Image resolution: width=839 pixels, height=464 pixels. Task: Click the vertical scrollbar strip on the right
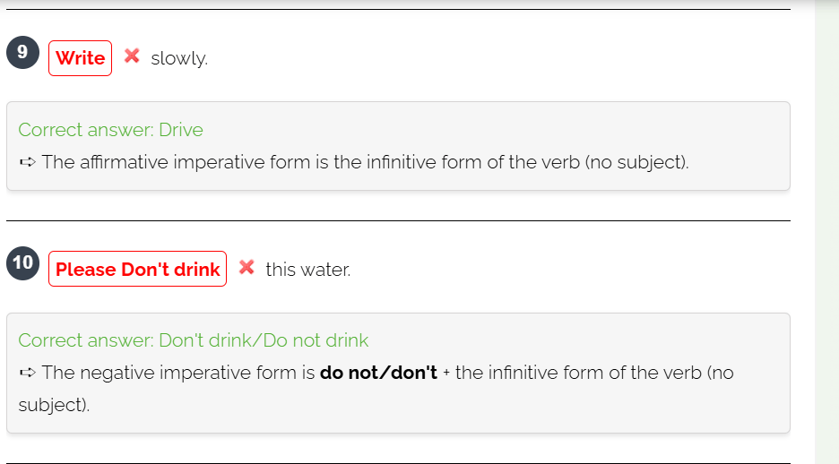point(826,232)
